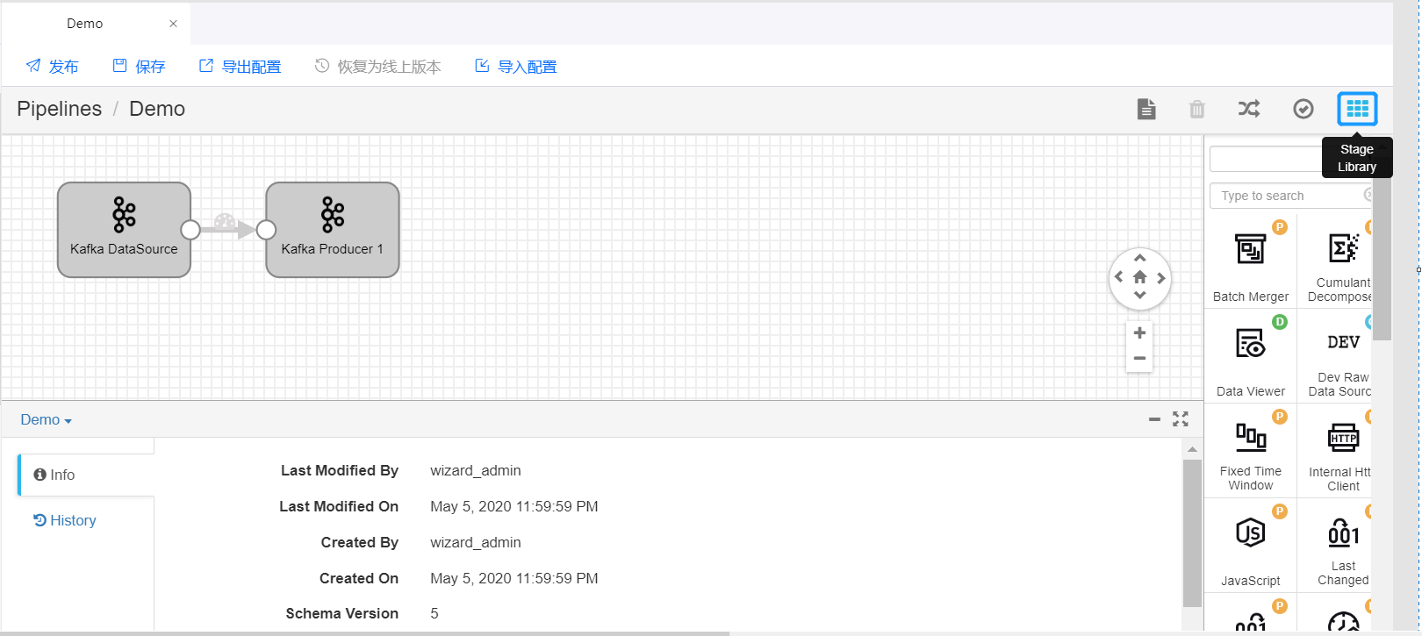
Task: Click the trash delete icon
Action: click(1196, 110)
